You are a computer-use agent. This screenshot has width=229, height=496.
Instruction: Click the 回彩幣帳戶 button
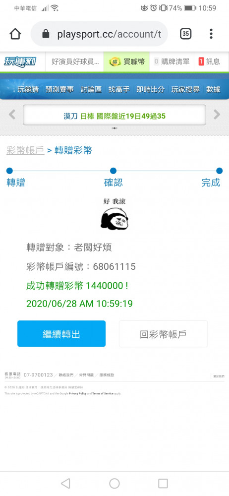coord(163,334)
